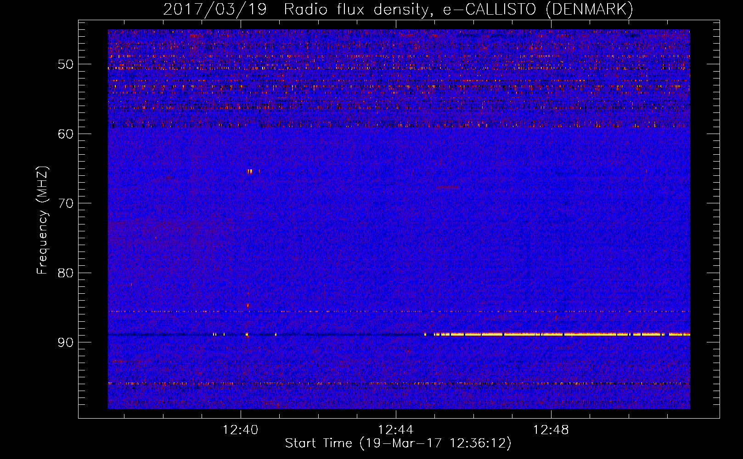Click the 70 frequency tick label
This screenshot has width=743, height=459.
pos(66,203)
